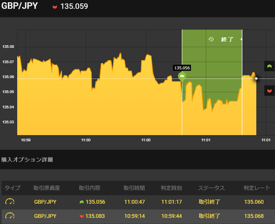The width and height of the screenshot is (275, 224).
Task: Click GBP/JPY in the second trade row
Action: tap(45, 216)
